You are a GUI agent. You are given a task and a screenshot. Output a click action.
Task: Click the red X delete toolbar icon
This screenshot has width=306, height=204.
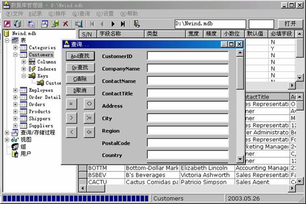click(66, 24)
